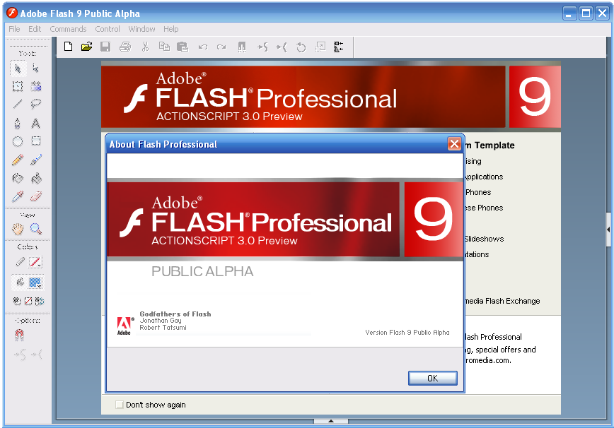Click the Adobe logo in About dialog
Image resolution: width=614 pixels, height=428 pixels.
coord(124,326)
